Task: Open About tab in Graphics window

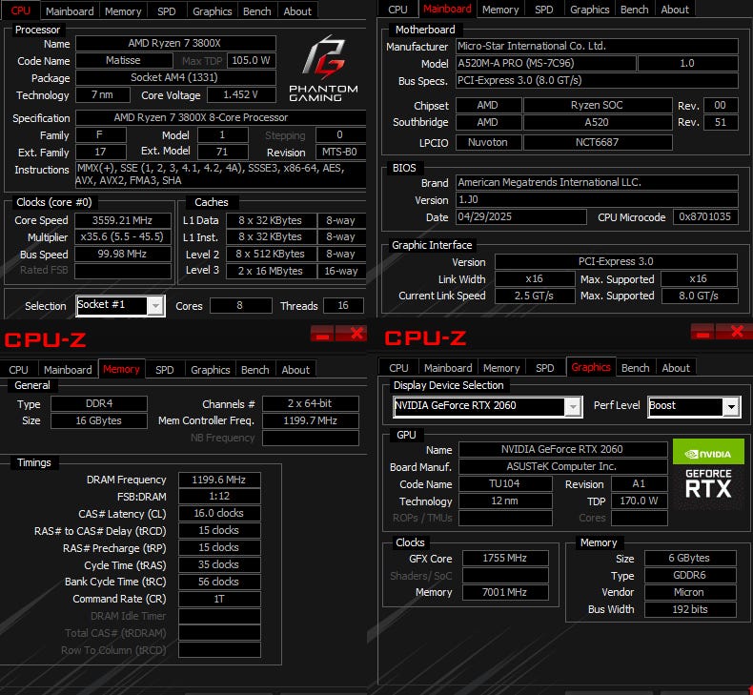Action: tap(676, 368)
